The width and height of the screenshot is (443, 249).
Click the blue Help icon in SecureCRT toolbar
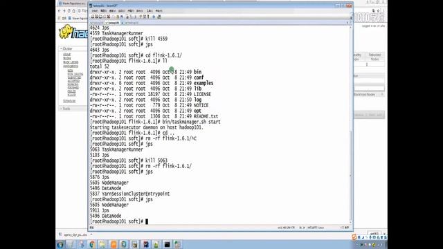click(154, 17)
